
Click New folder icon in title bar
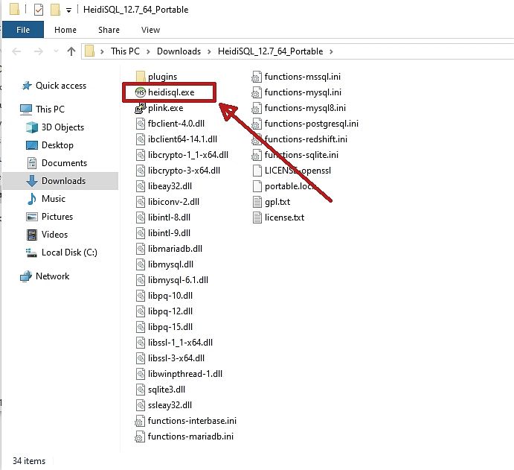pos(55,10)
